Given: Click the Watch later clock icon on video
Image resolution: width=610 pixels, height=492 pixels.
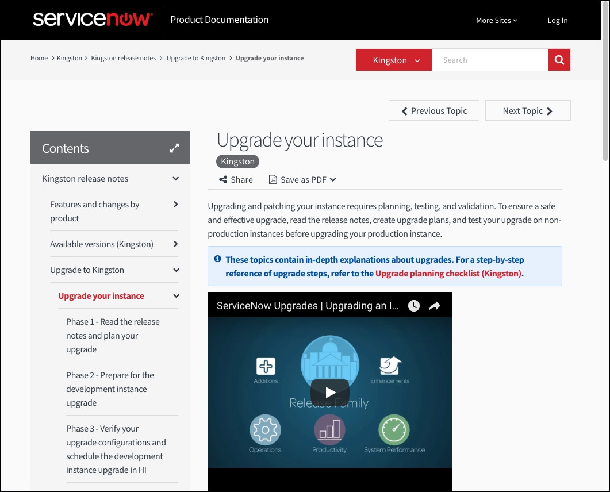Looking at the screenshot, I should 414,306.
